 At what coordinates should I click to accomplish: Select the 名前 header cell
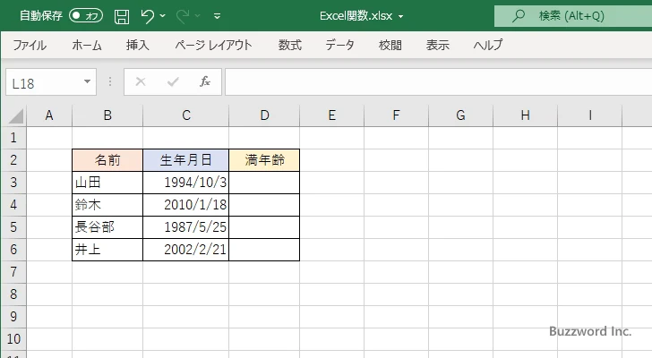click(107, 160)
